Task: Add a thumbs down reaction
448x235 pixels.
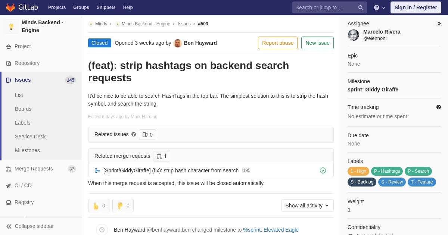Action: 123,206
